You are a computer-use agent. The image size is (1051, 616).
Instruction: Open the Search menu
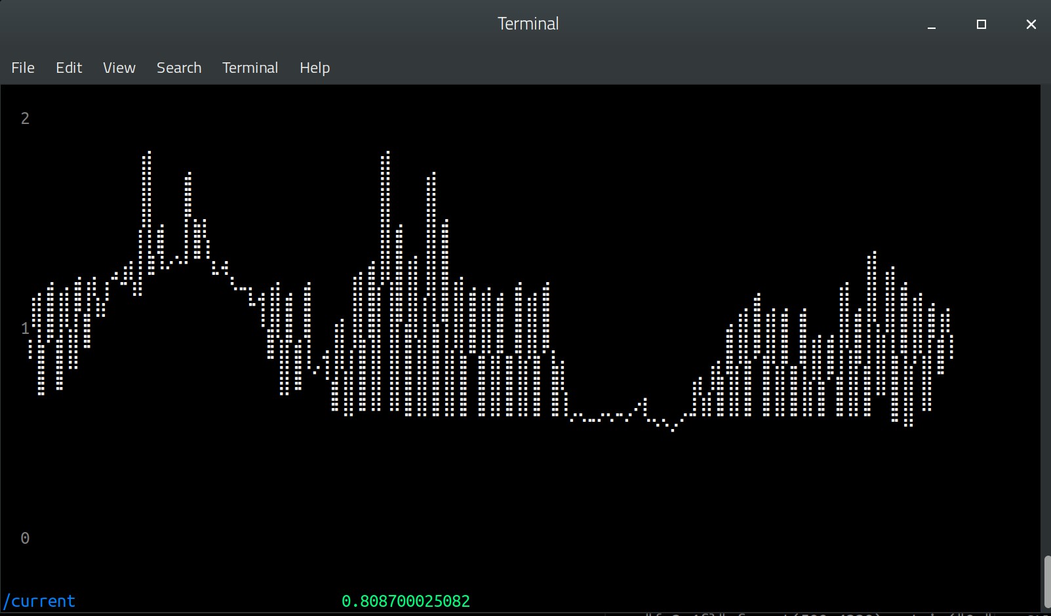179,68
